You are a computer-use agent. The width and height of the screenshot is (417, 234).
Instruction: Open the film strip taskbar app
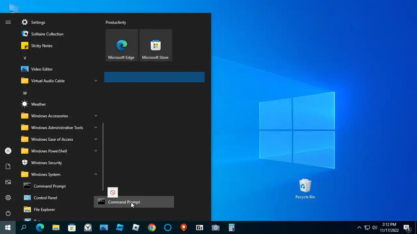coord(104,227)
